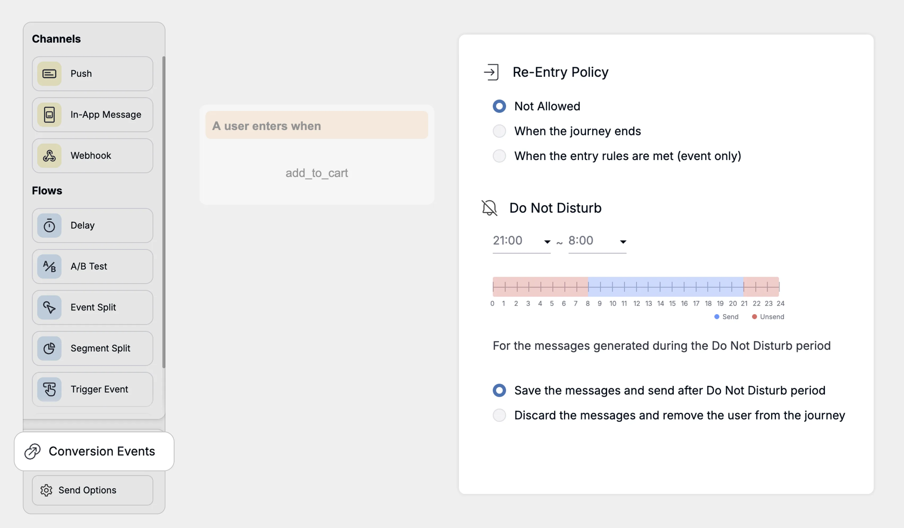904x528 pixels.
Task: Click the Do Not Disturb bell icon
Action: click(x=489, y=208)
